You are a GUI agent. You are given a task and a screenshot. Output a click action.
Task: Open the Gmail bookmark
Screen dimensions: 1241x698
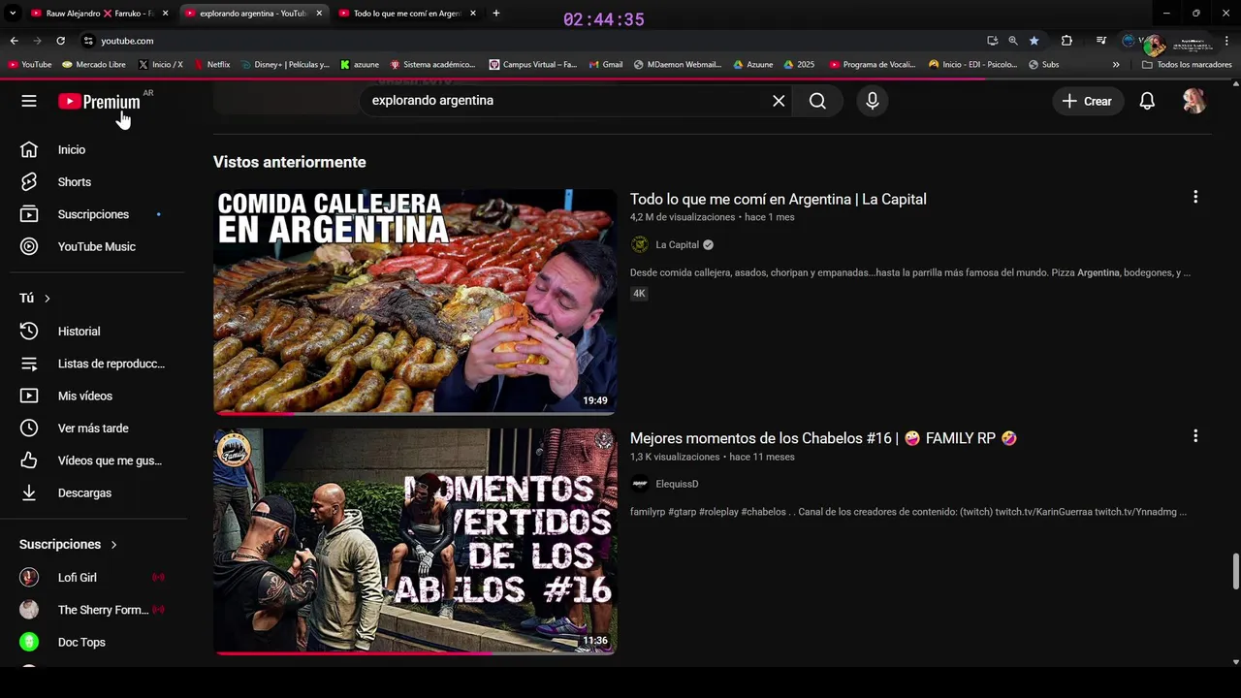point(605,65)
